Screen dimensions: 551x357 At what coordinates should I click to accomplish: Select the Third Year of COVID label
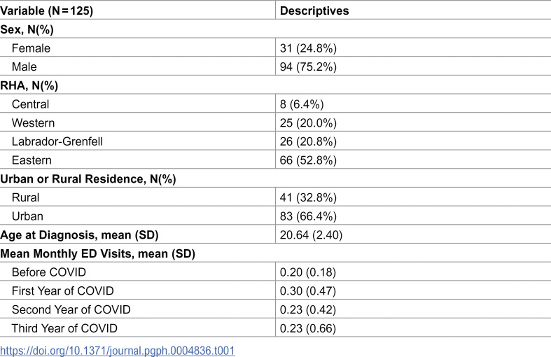[64, 328]
